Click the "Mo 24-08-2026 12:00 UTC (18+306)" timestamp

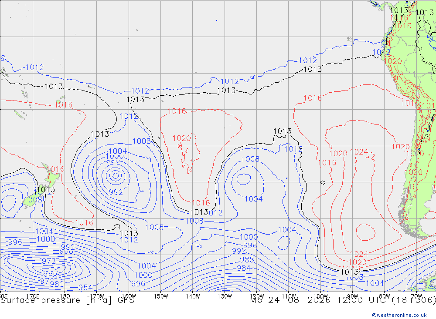(343, 300)
